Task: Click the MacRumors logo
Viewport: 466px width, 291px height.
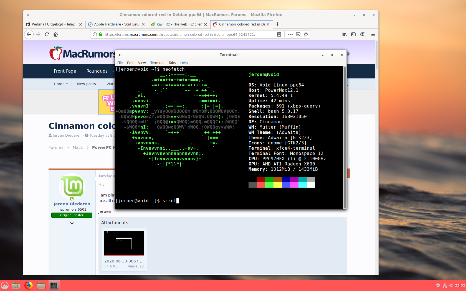Action: [x=82, y=53]
